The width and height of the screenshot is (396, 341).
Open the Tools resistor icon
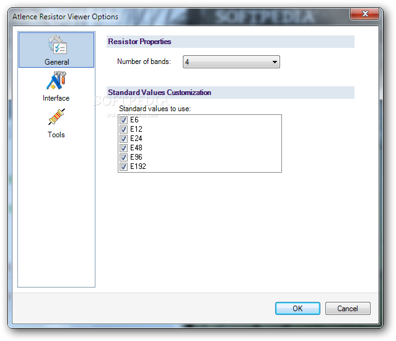coord(56,117)
